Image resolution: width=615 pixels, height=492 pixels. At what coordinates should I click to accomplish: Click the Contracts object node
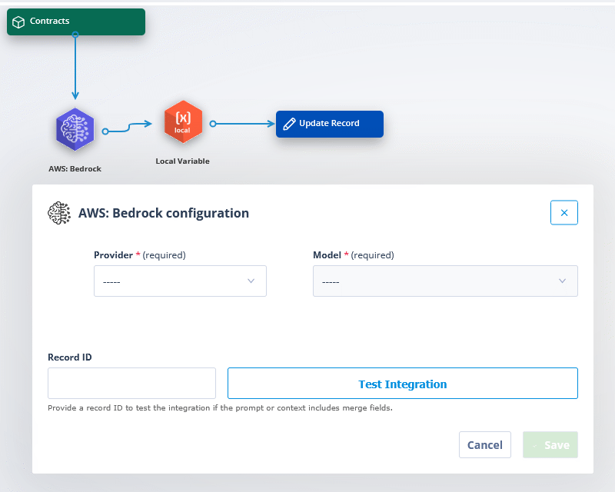[x=76, y=22]
